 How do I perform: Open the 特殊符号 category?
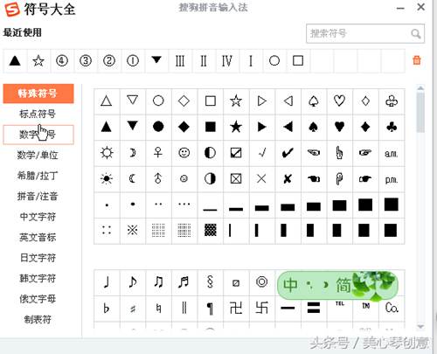point(38,94)
